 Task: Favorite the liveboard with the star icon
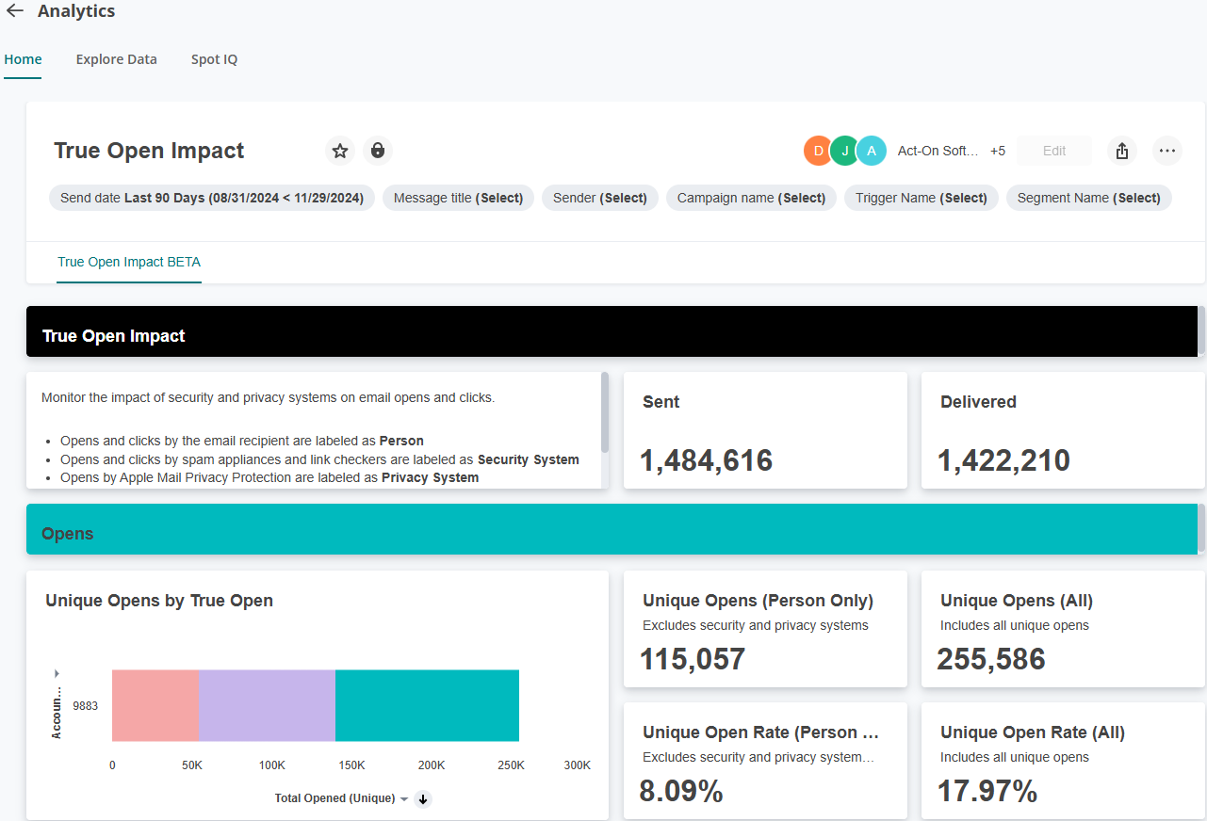click(340, 151)
